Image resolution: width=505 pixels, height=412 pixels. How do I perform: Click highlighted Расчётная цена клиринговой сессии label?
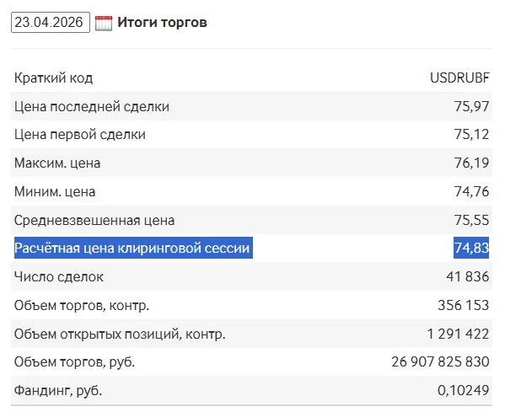click(x=133, y=248)
